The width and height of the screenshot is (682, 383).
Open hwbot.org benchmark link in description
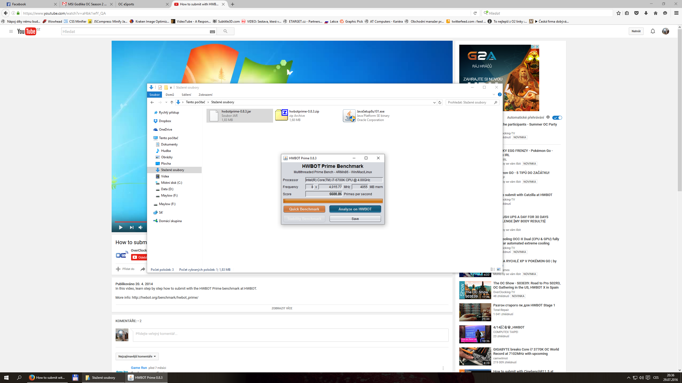pyautogui.click(x=165, y=298)
